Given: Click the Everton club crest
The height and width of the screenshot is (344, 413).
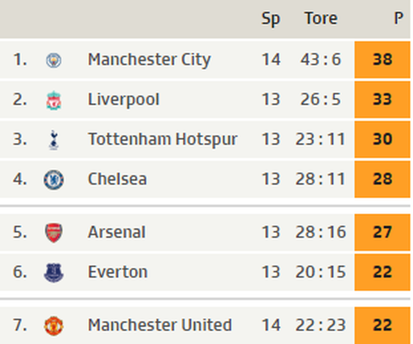Looking at the screenshot, I should click(x=54, y=272).
